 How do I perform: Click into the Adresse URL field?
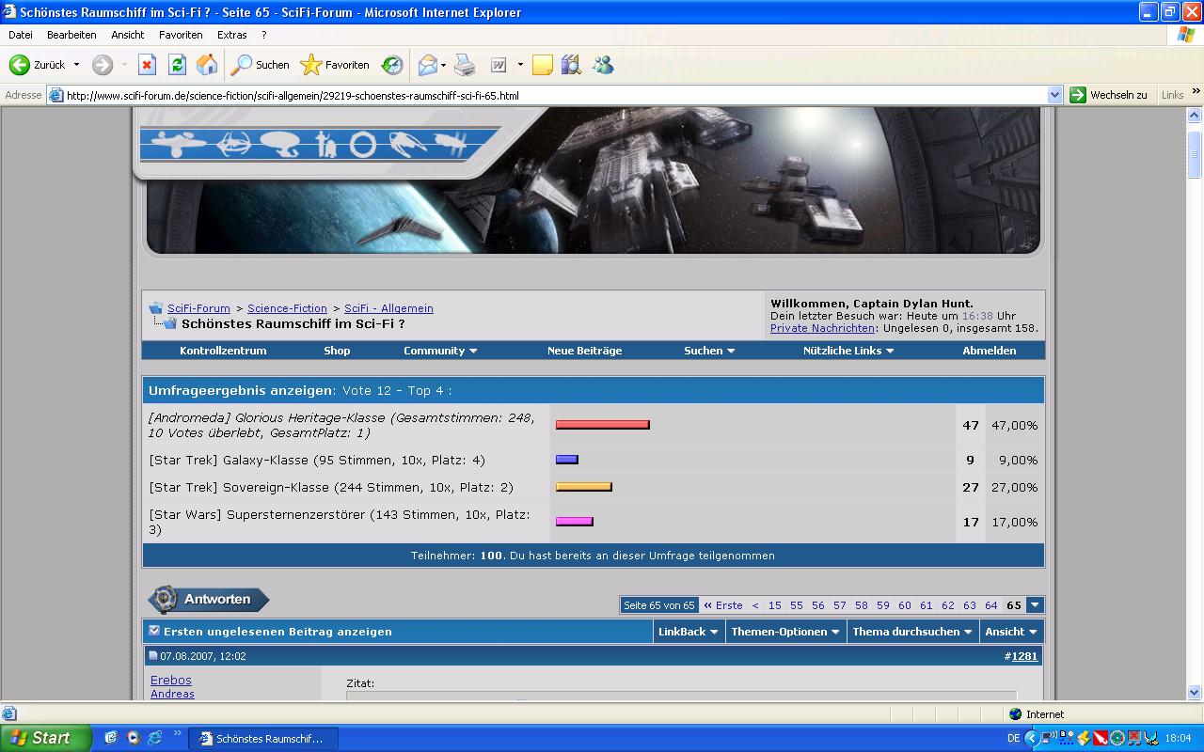555,95
